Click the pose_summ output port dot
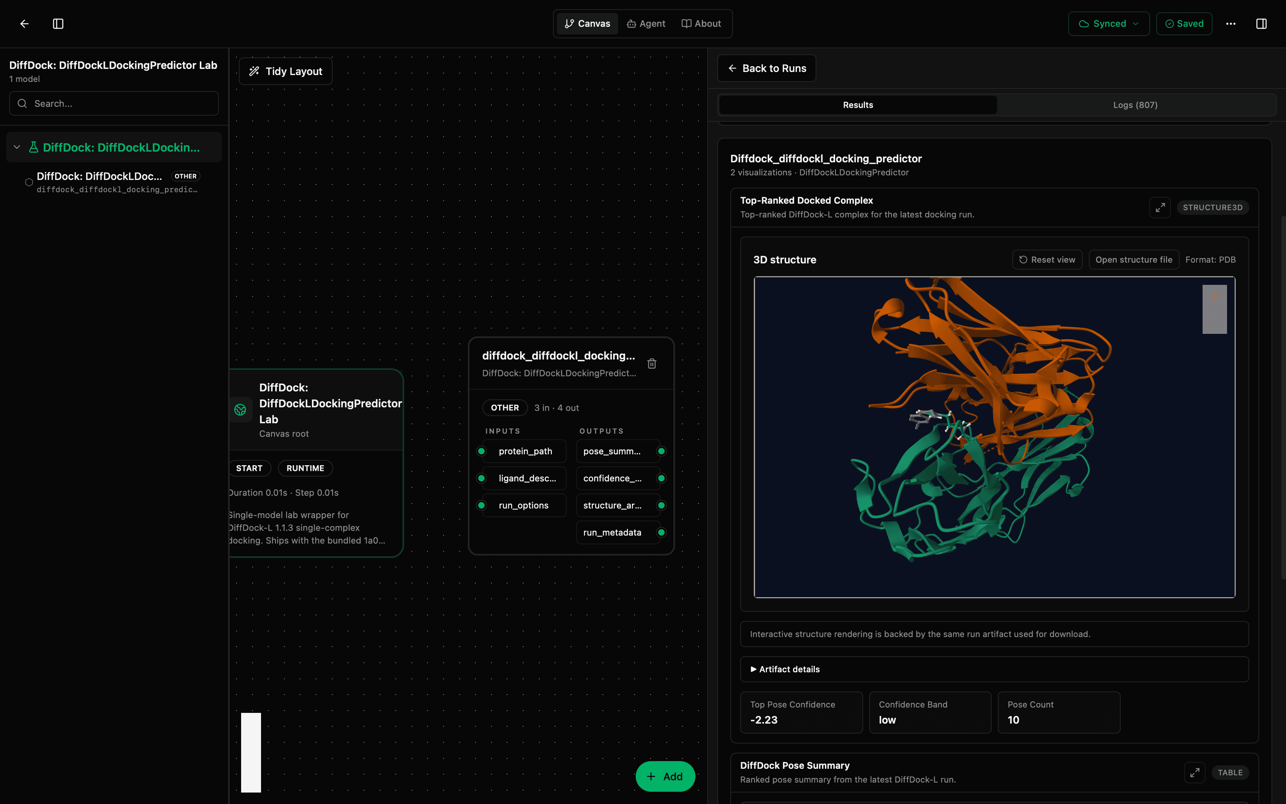 tap(661, 451)
